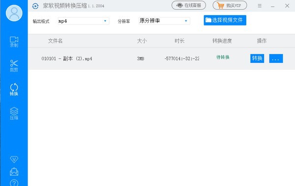Click the VIP diamond sidebar icon

tap(14, 159)
